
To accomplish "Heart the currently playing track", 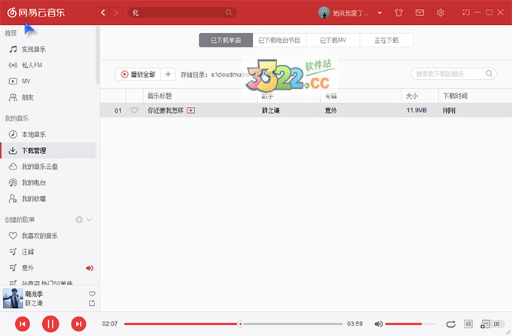I will 92,293.
